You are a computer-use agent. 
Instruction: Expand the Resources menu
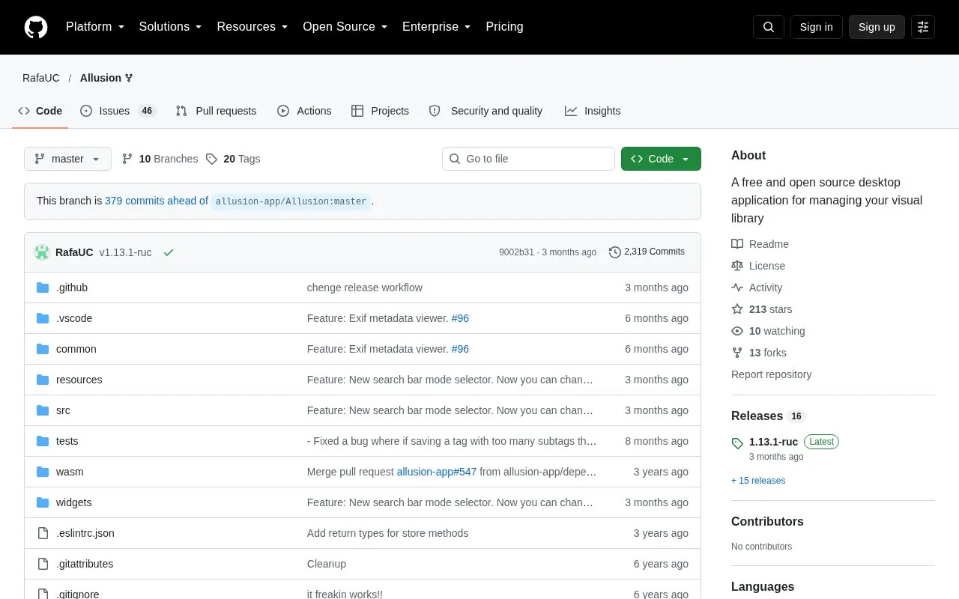252,27
